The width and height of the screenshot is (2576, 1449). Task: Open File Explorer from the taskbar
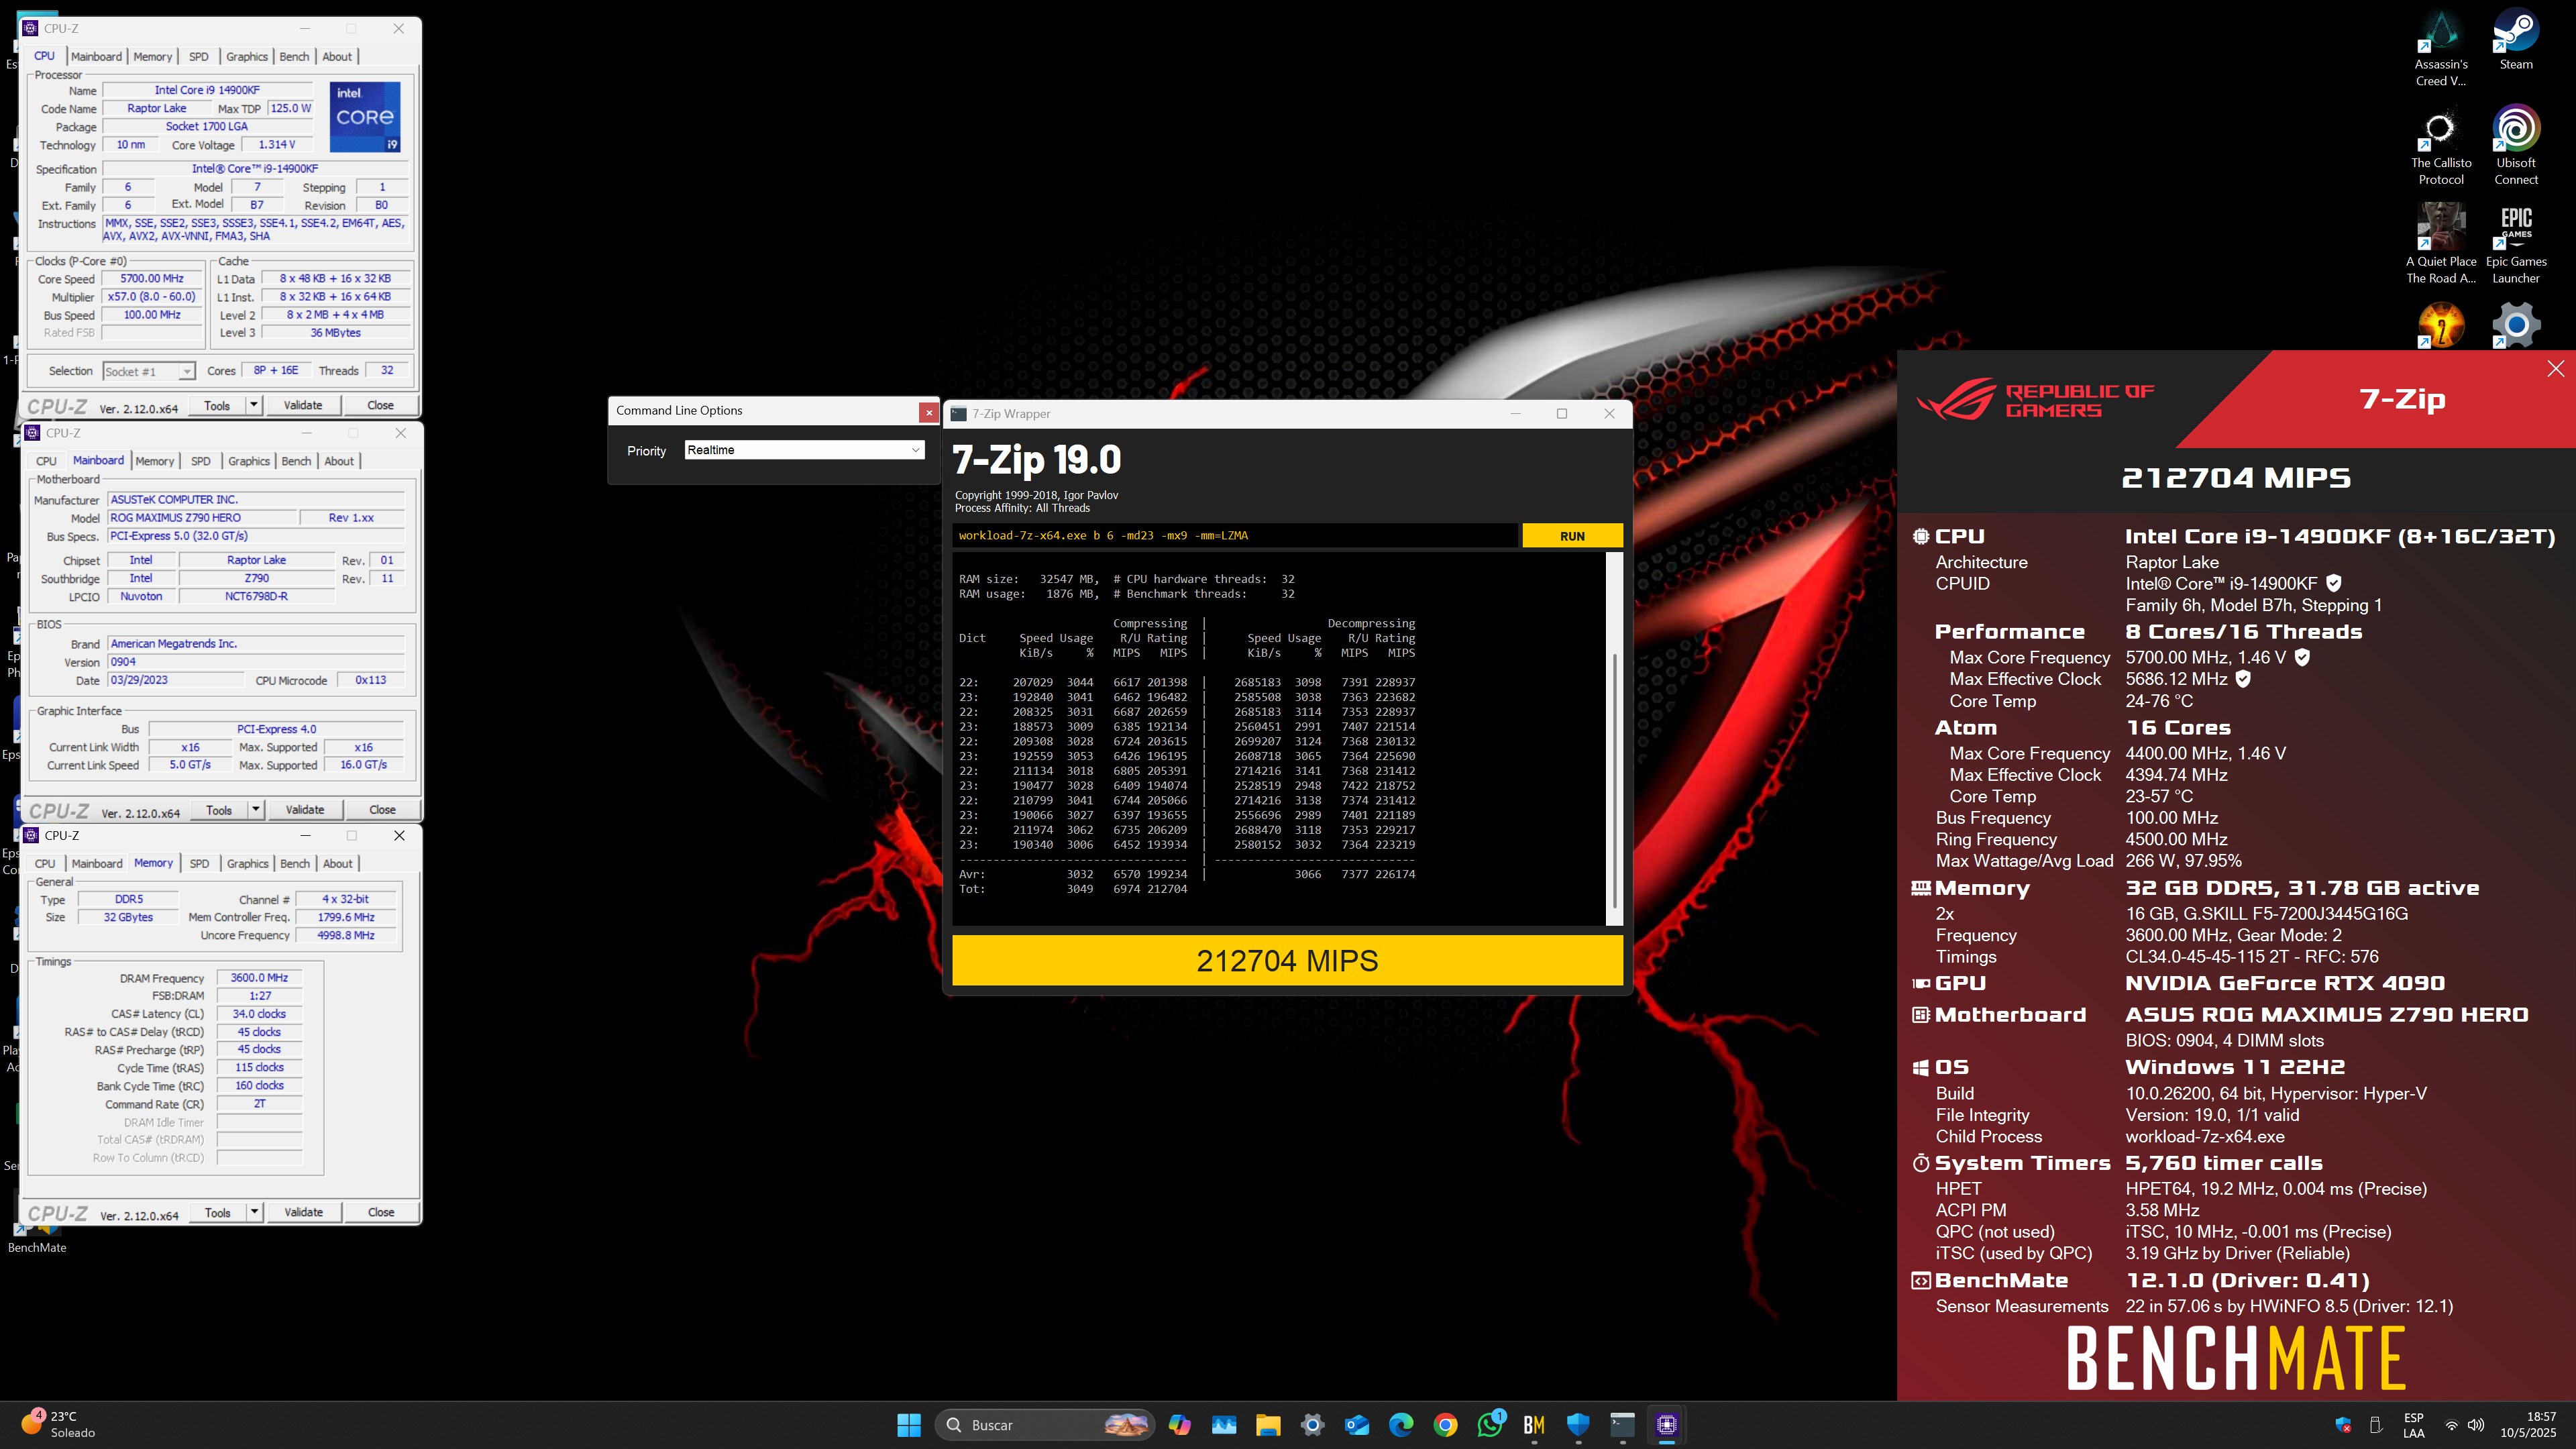1268,1425
